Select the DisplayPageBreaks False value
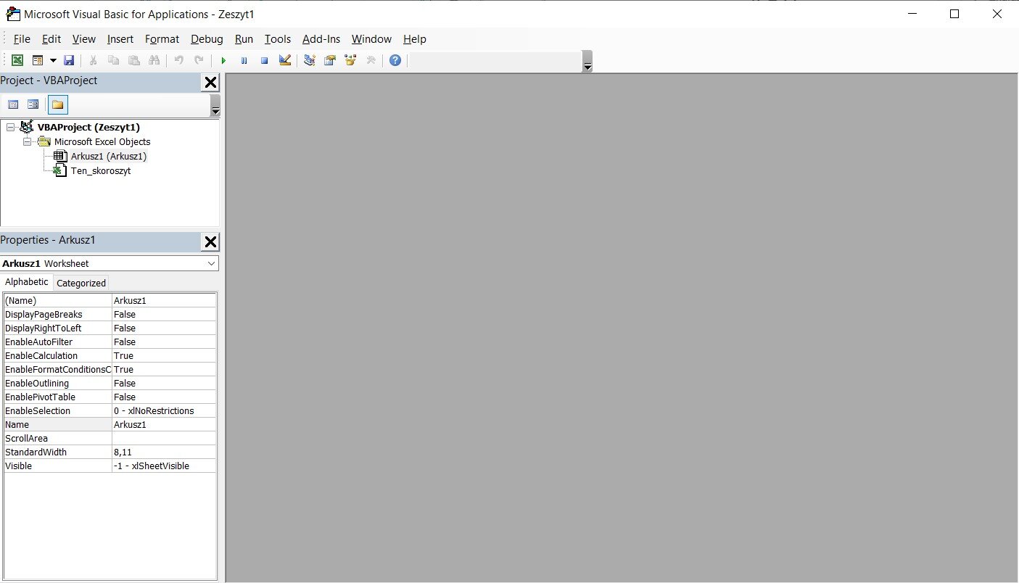 point(164,314)
